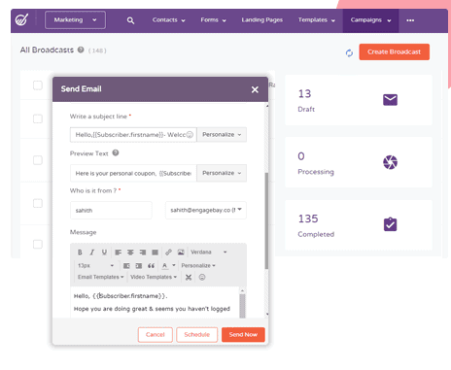
Task: Click the 135 Completed count
Action: [308, 219]
